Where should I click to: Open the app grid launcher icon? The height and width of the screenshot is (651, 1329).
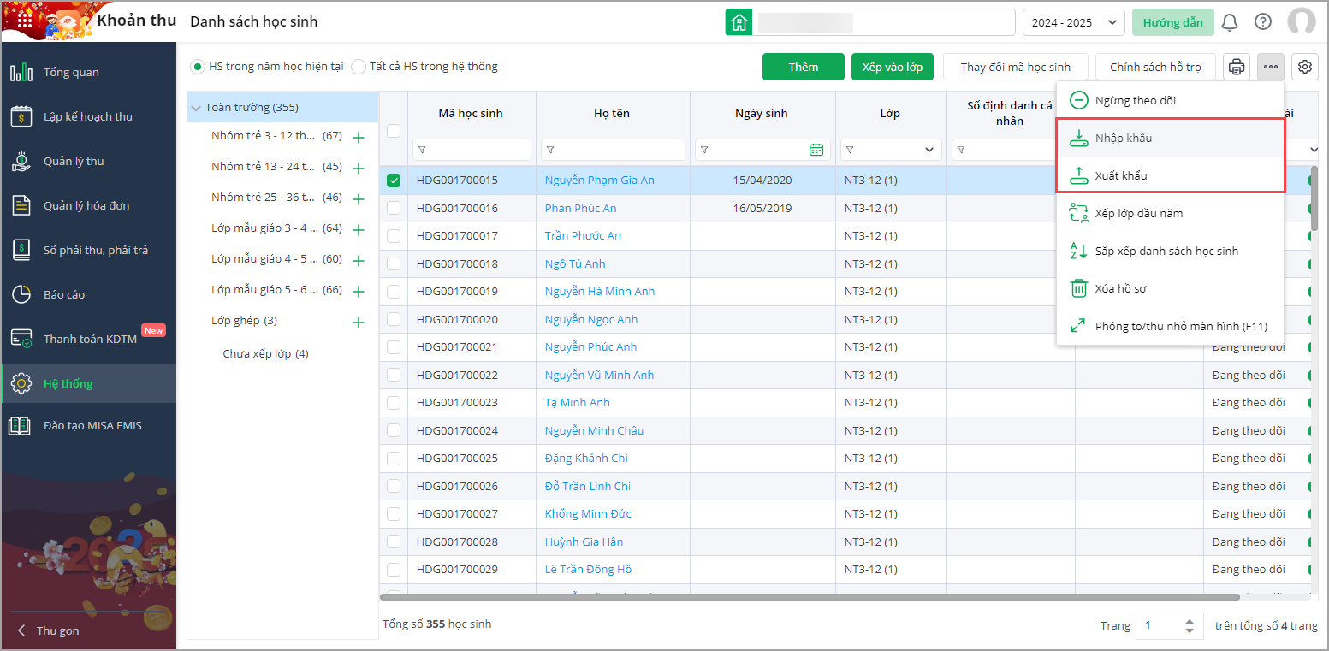tap(26, 20)
